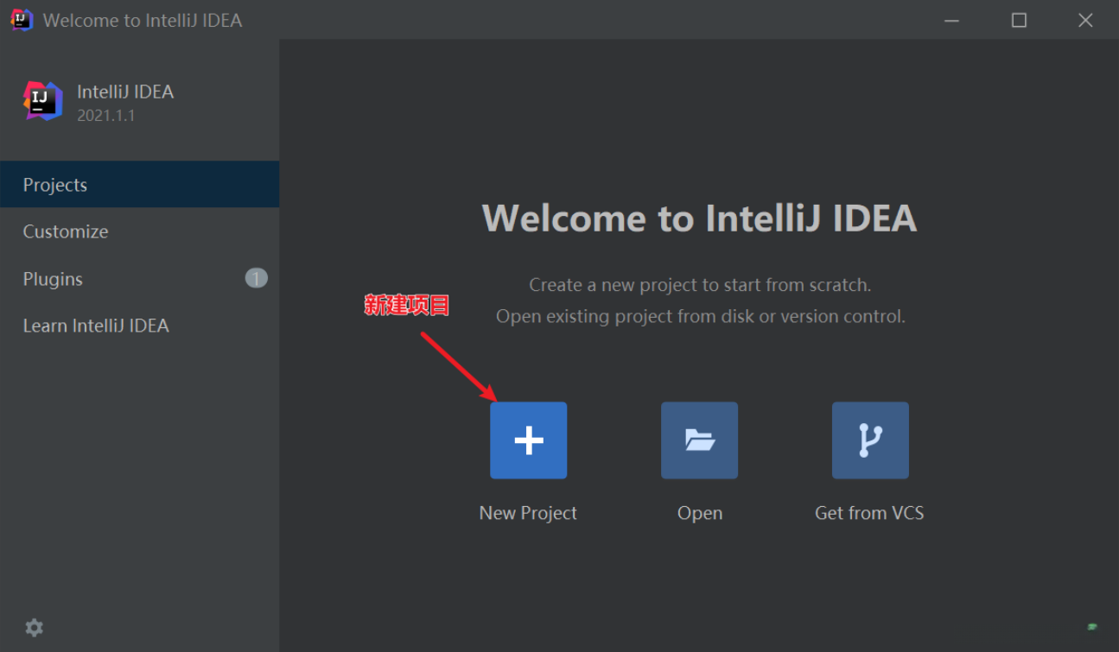This screenshot has width=1119, height=652.
Task: Open the settings gear in the sidebar
Action: coord(34,628)
